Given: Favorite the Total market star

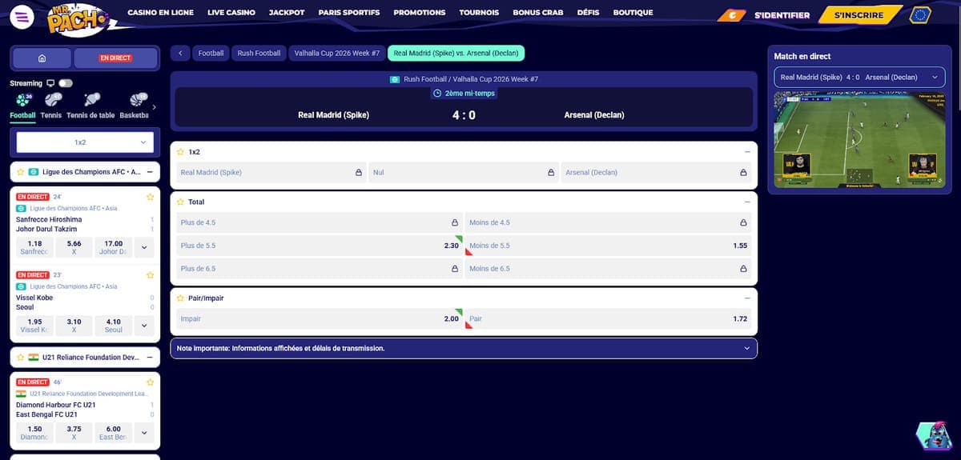Looking at the screenshot, I should tap(180, 202).
